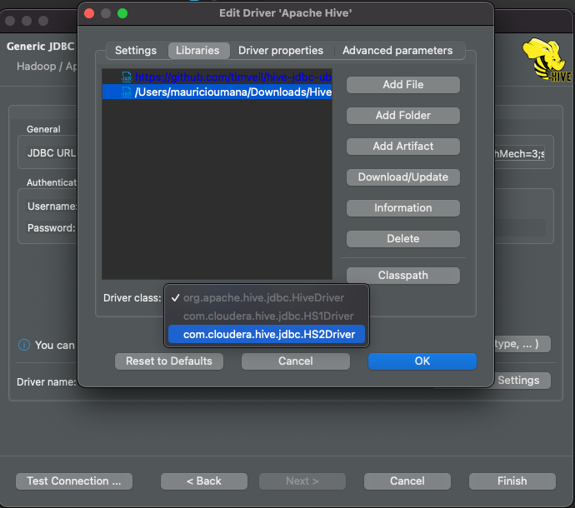Delete the selected library
Screen dimensions: 575x508
(x=403, y=239)
